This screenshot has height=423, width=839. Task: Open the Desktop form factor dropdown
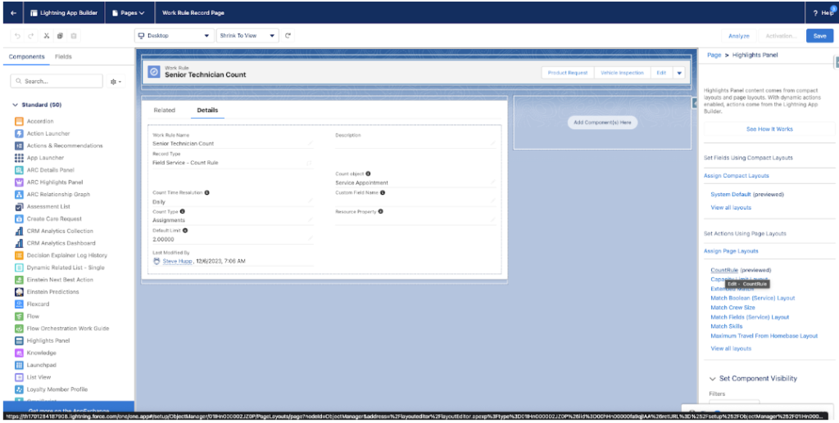point(174,36)
